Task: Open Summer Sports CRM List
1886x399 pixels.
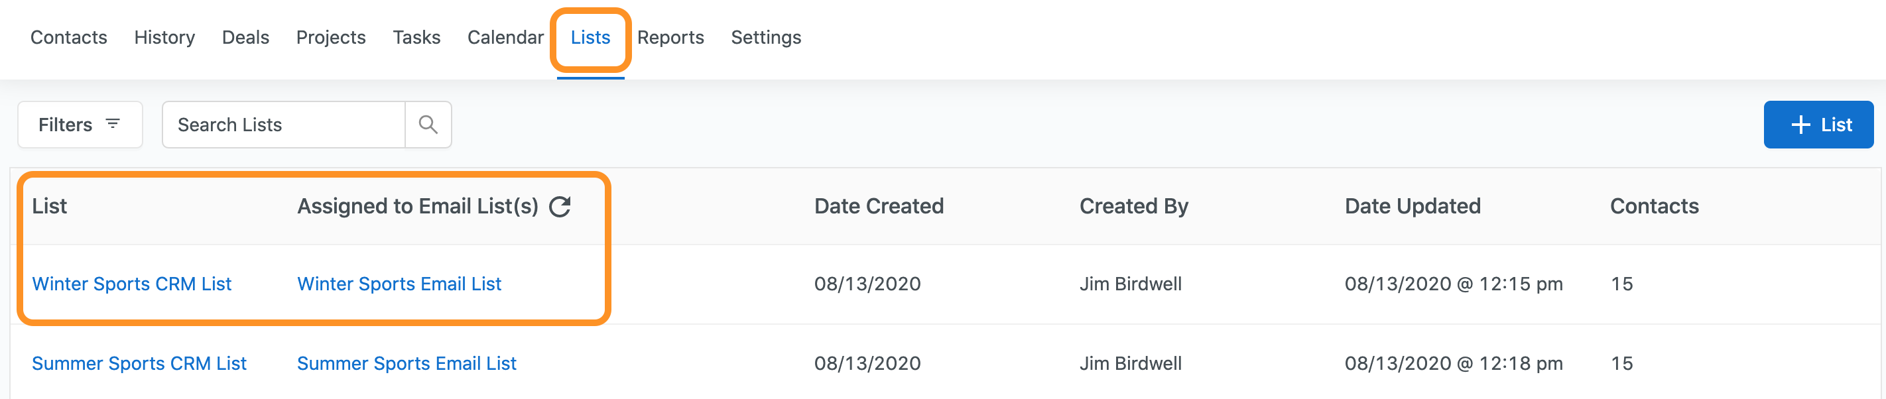Action: 139,364
